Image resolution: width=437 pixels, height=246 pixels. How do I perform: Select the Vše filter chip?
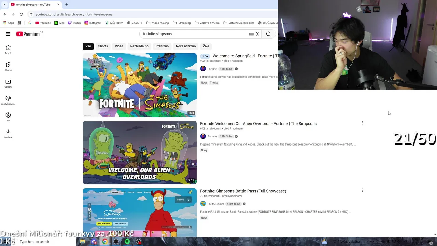click(x=88, y=46)
